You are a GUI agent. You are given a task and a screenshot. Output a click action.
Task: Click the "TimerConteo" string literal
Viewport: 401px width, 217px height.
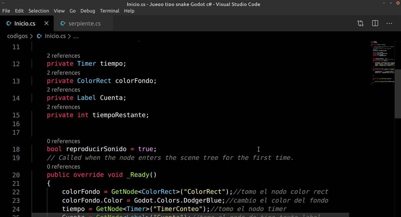[x=178, y=209]
